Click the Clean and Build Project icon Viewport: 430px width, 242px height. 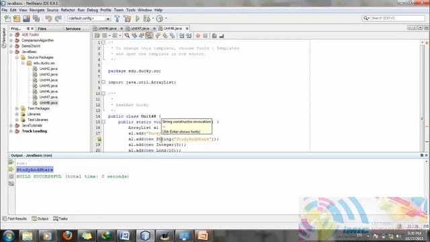(x=127, y=18)
